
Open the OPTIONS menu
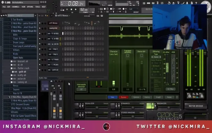[30, 7]
